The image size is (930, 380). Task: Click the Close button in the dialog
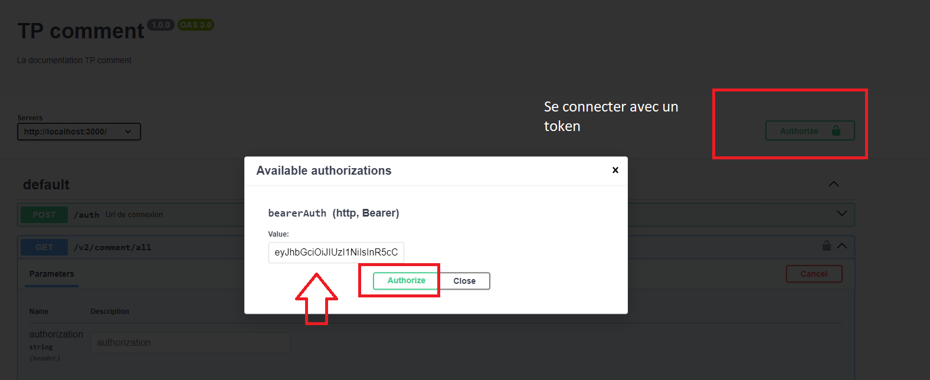(x=464, y=281)
